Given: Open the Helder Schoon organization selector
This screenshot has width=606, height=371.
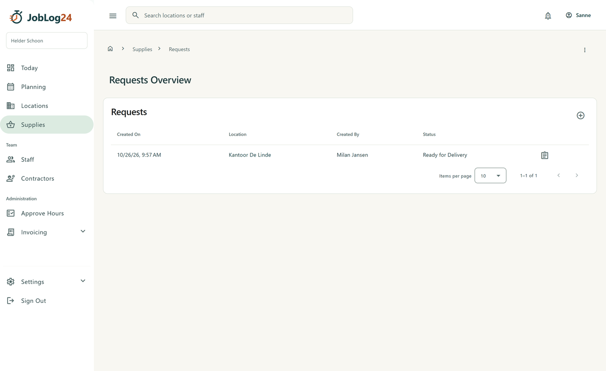Looking at the screenshot, I should click(x=46, y=41).
